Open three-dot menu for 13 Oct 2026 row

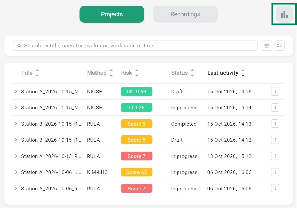click(275, 156)
